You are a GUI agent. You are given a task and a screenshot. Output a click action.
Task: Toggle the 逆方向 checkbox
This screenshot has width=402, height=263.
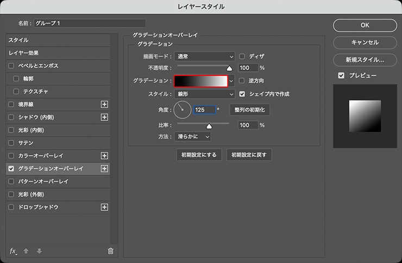tap(242, 81)
